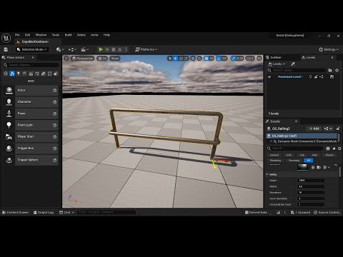Image resolution: width=343 pixels, height=257 pixels.
Task: Select Actor in Place Actors list
Action: tap(31, 91)
